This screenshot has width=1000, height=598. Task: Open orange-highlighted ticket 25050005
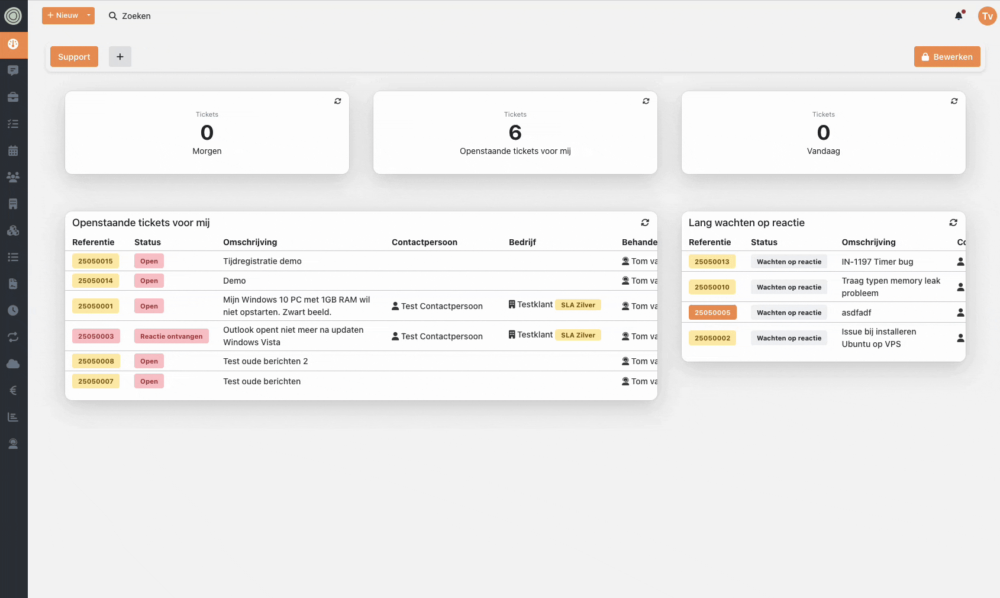pyautogui.click(x=712, y=313)
